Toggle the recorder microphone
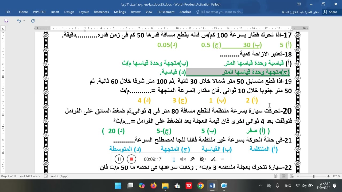The width and height of the screenshot is (342, 192). [192, 159]
